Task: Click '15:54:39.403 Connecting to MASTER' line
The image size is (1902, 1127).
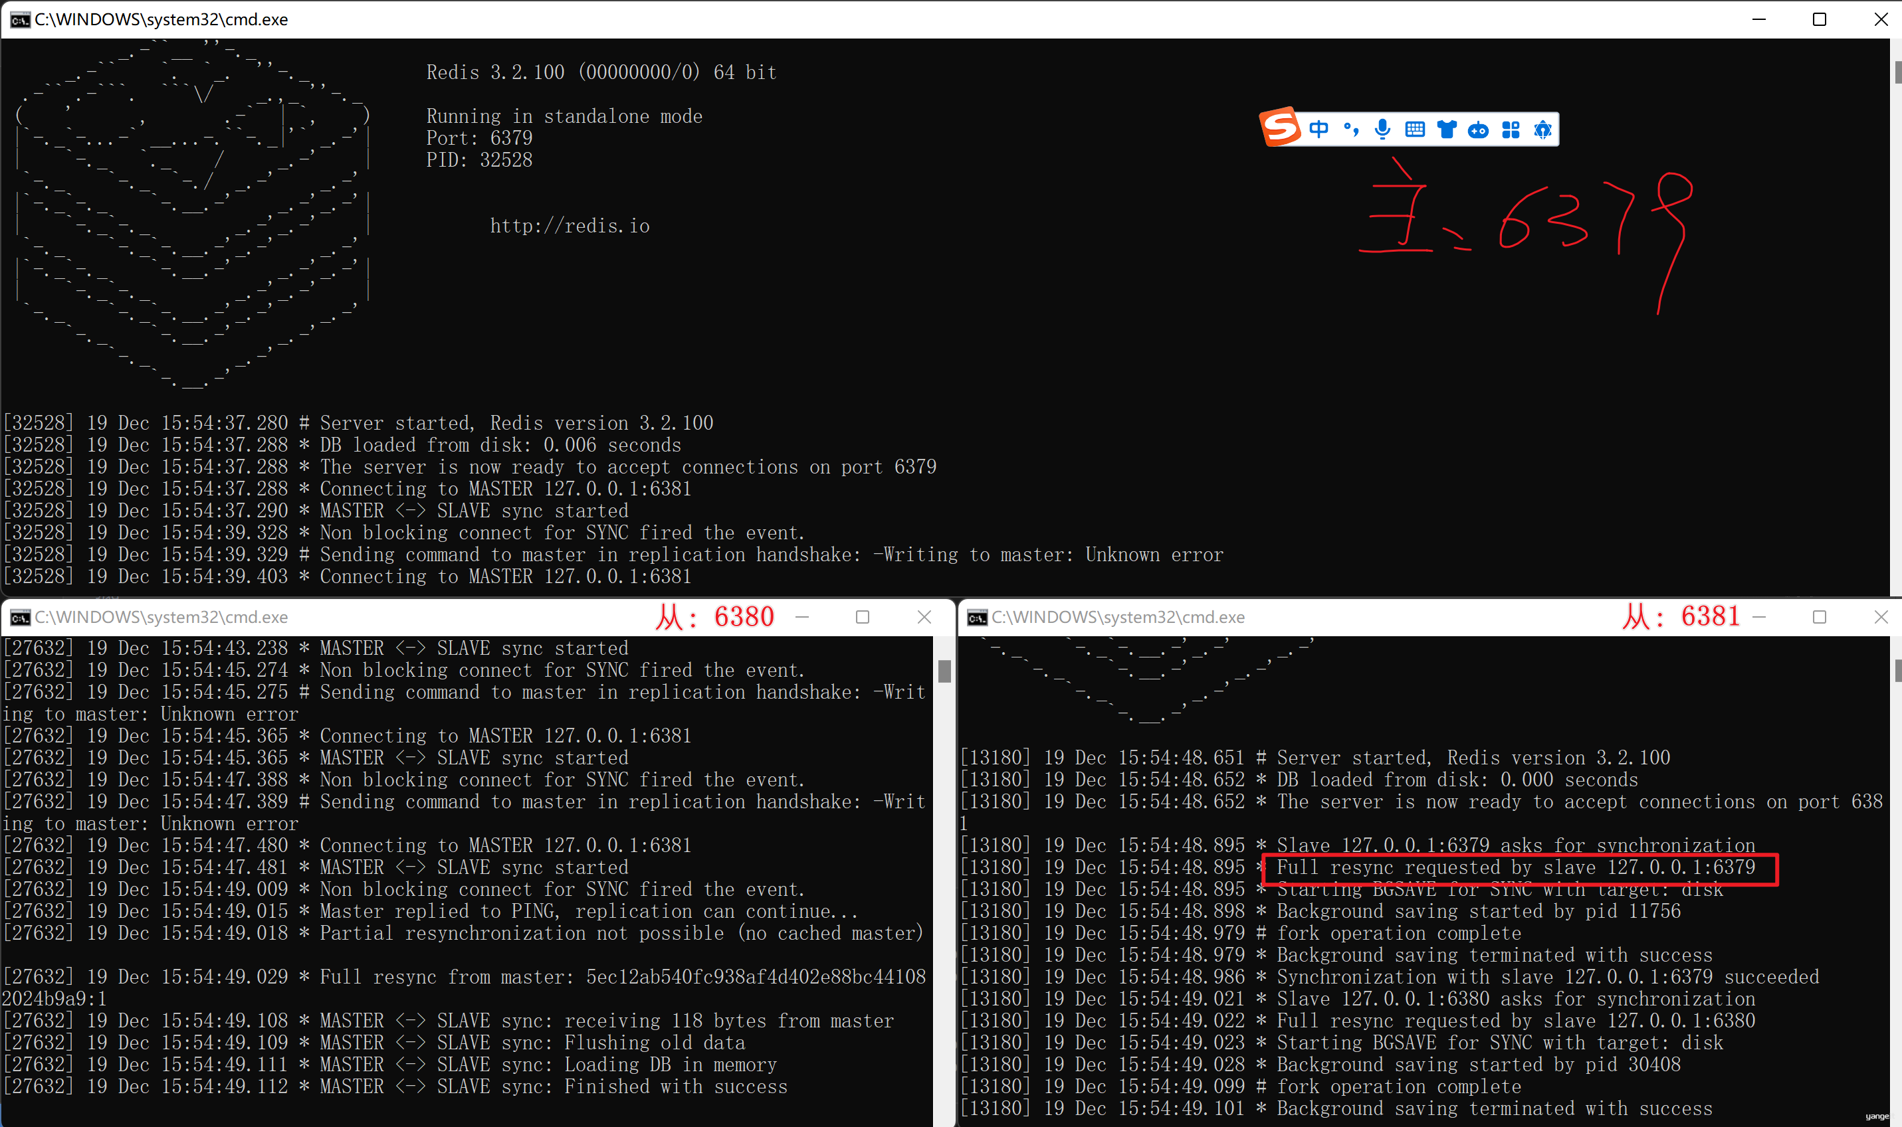Action: pyautogui.click(x=346, y=577)
